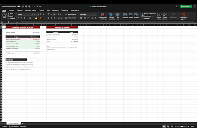Toggle italic C formatting
This screenshot has height=128, width=197.
(22, 18)
